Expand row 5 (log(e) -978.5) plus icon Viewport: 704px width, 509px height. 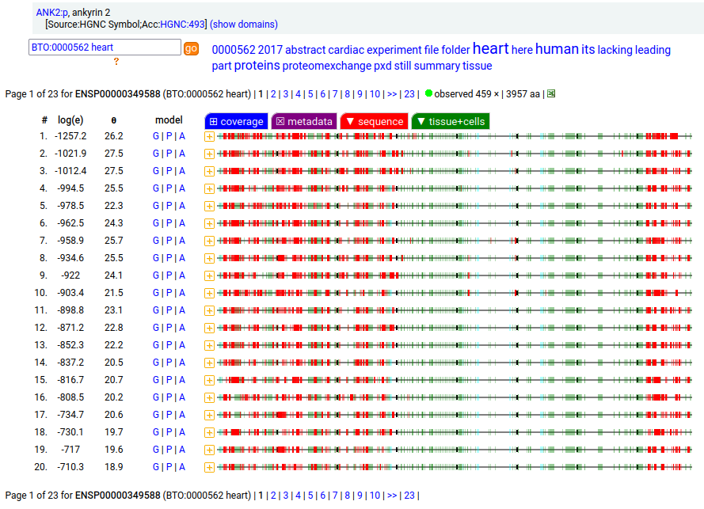click(x=209, y=206)
